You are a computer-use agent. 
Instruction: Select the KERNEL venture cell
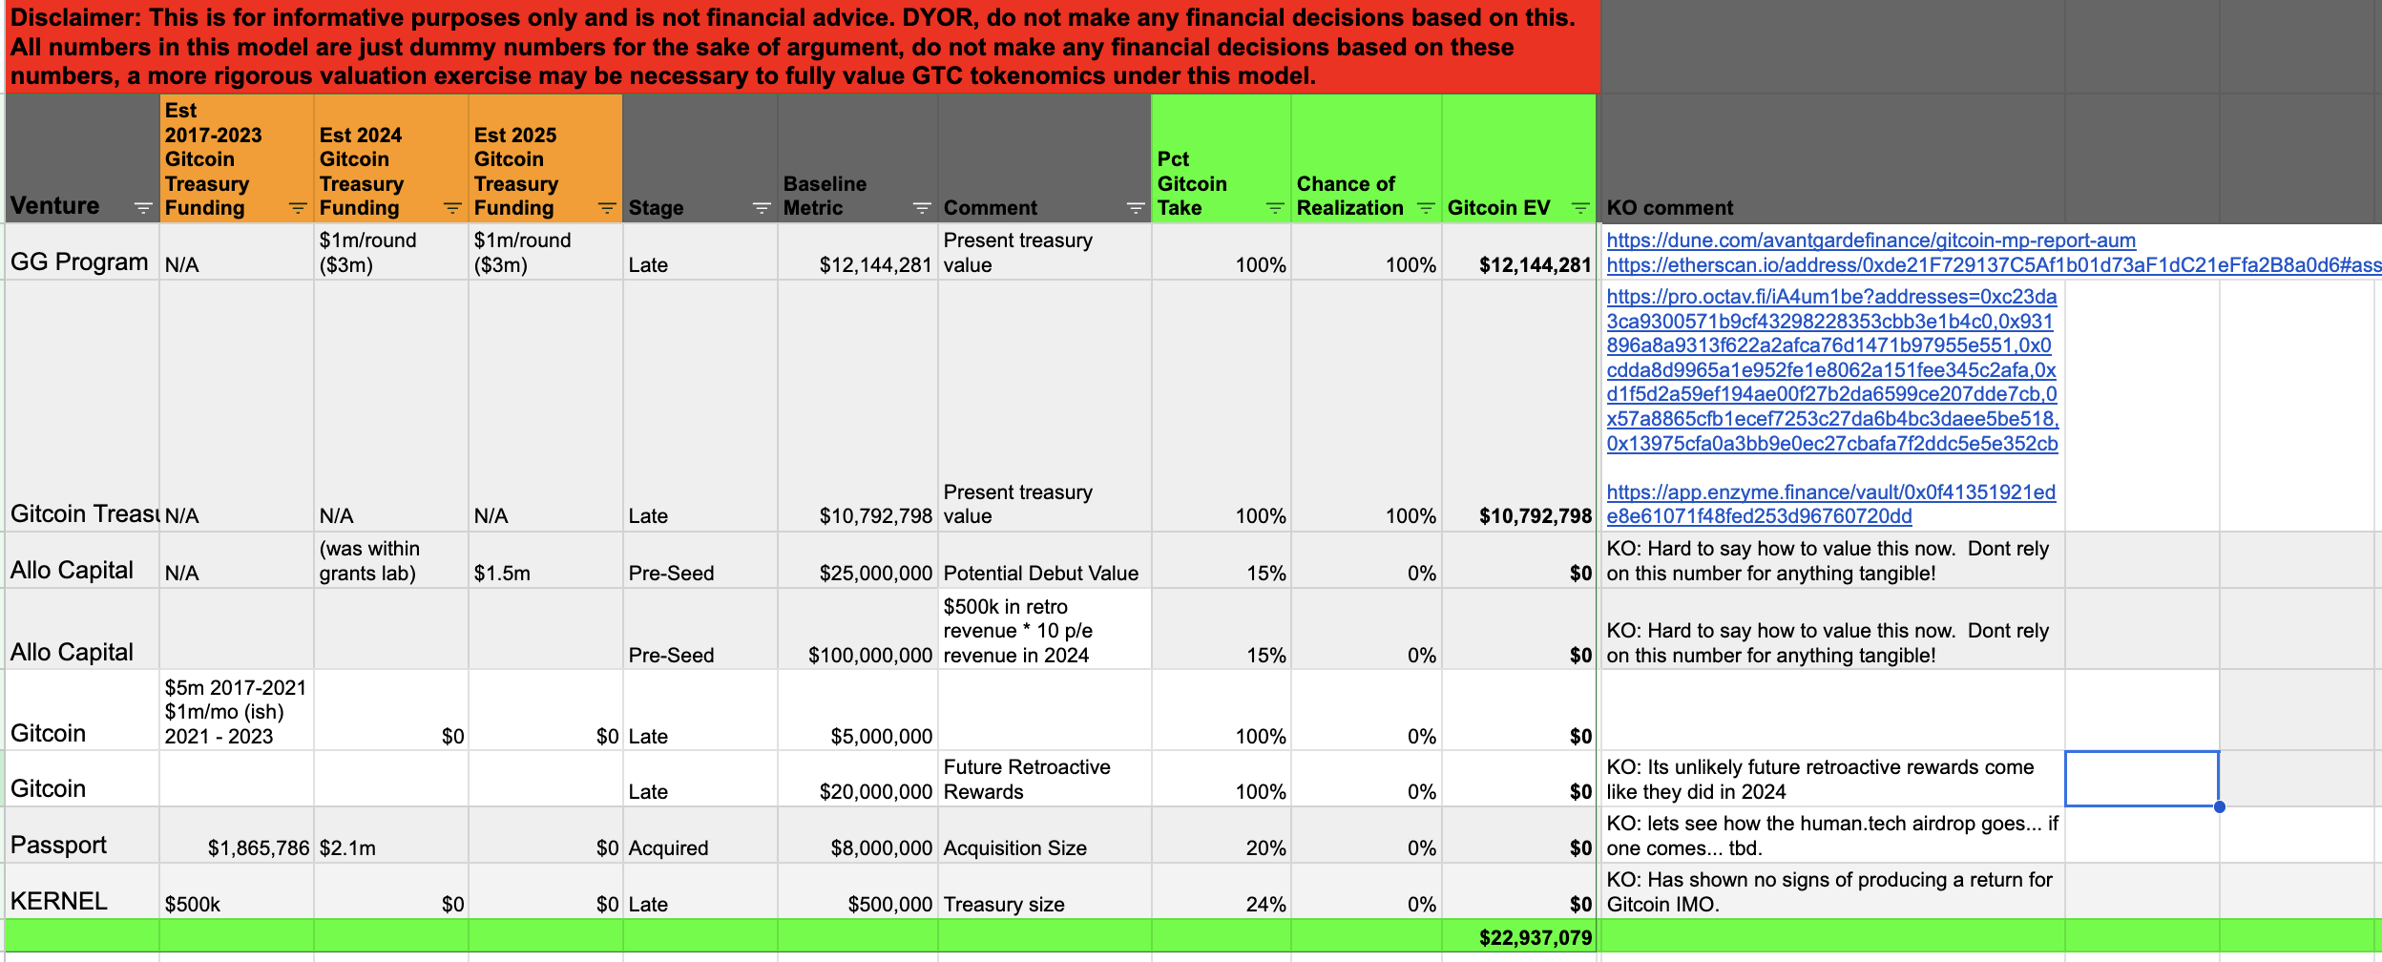(82, 891)
